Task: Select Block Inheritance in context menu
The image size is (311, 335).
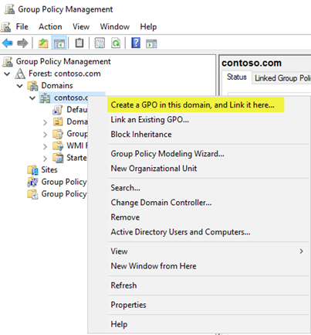Action: coord(141,134)
